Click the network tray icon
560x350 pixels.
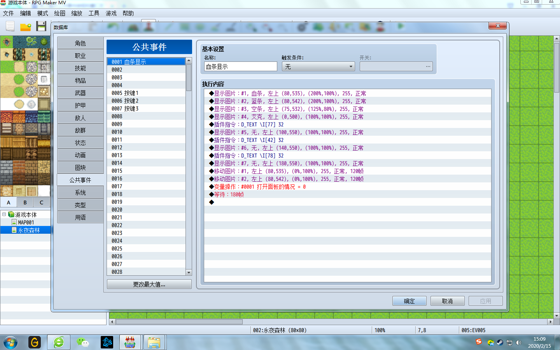click(x=509, y=343)
